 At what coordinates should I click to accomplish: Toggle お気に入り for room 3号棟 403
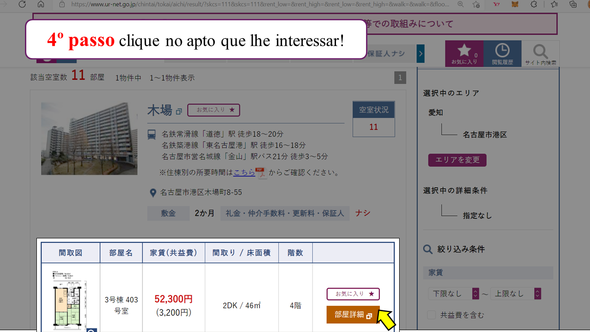tap(353, 294)
